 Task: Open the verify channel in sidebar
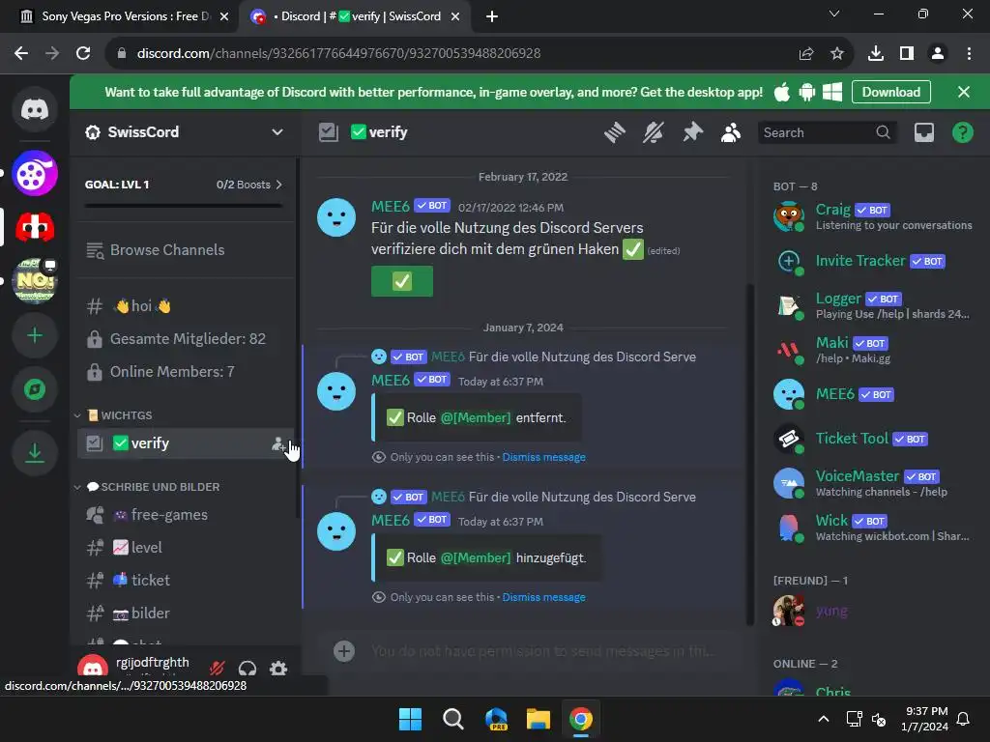(x=184, y=443)
